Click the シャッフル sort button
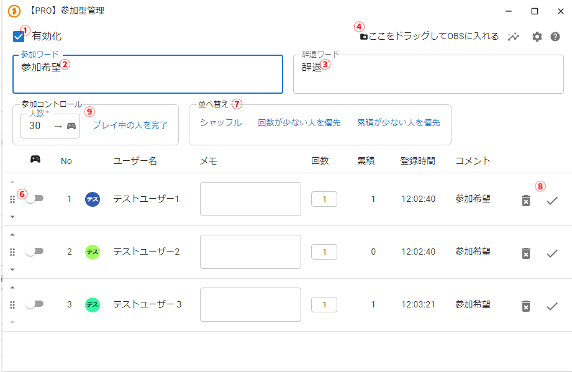The width and height of the screenshot is (572, 372). (x=220, y=123)
